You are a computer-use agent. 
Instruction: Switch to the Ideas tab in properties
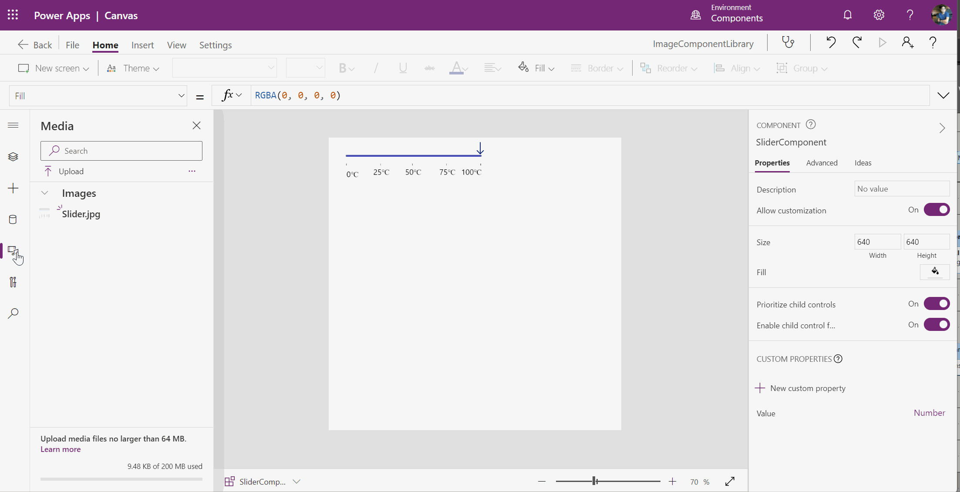coord(863,162)
